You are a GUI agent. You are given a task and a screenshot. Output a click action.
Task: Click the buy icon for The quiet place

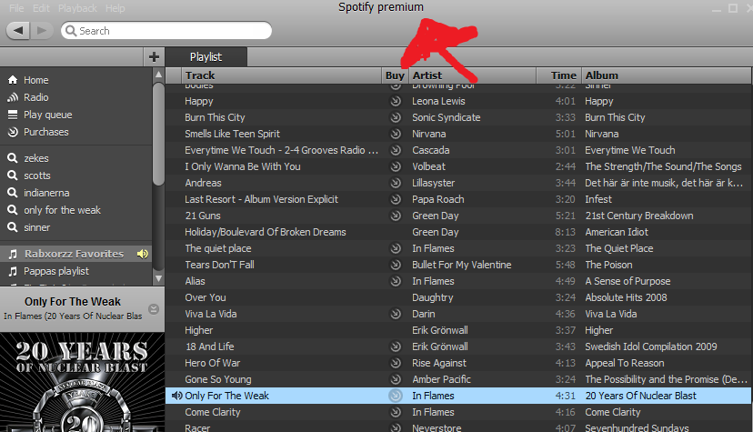coord(396,248)
